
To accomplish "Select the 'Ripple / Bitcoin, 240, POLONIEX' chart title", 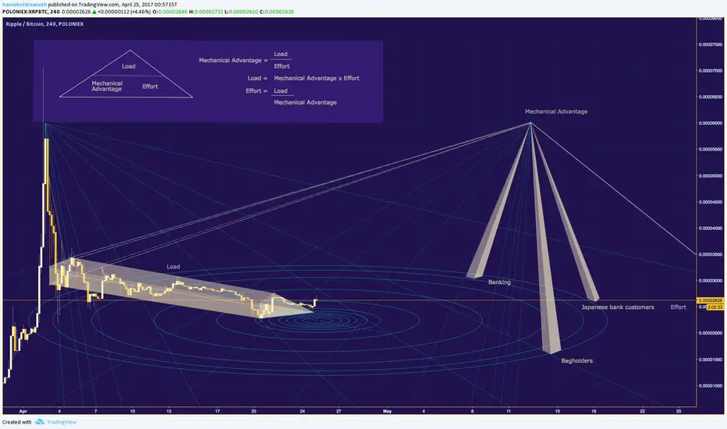I will [x=44, y=24].
